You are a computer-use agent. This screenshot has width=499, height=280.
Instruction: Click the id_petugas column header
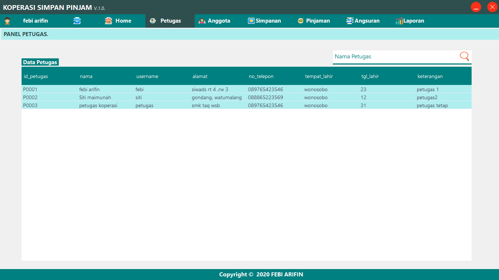tap(35, 76)
